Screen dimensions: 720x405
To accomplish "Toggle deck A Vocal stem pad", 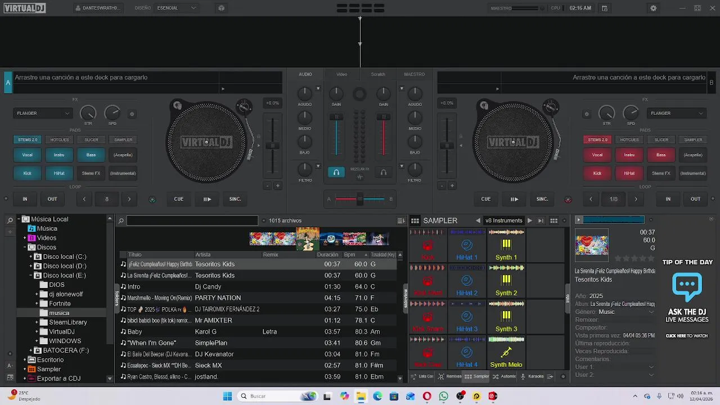I will [x=27, y=155].
